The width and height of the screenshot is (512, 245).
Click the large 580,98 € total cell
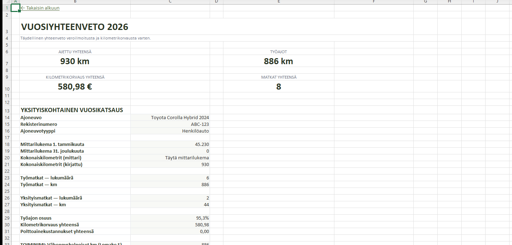(x=75, y=87)
